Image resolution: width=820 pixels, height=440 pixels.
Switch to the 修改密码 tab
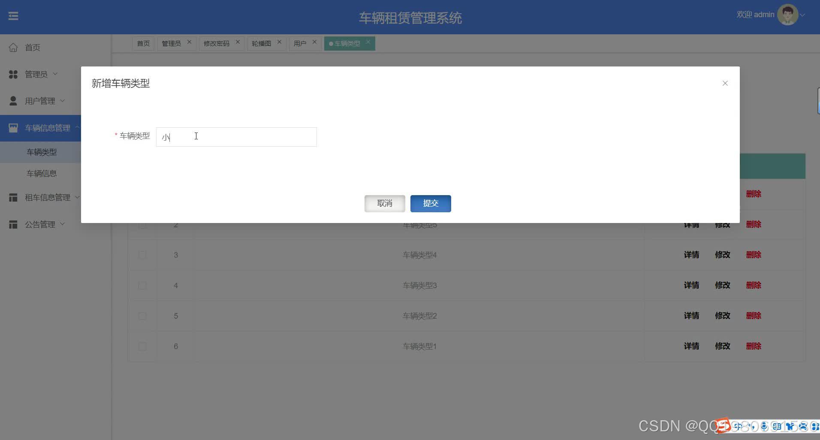216,43
